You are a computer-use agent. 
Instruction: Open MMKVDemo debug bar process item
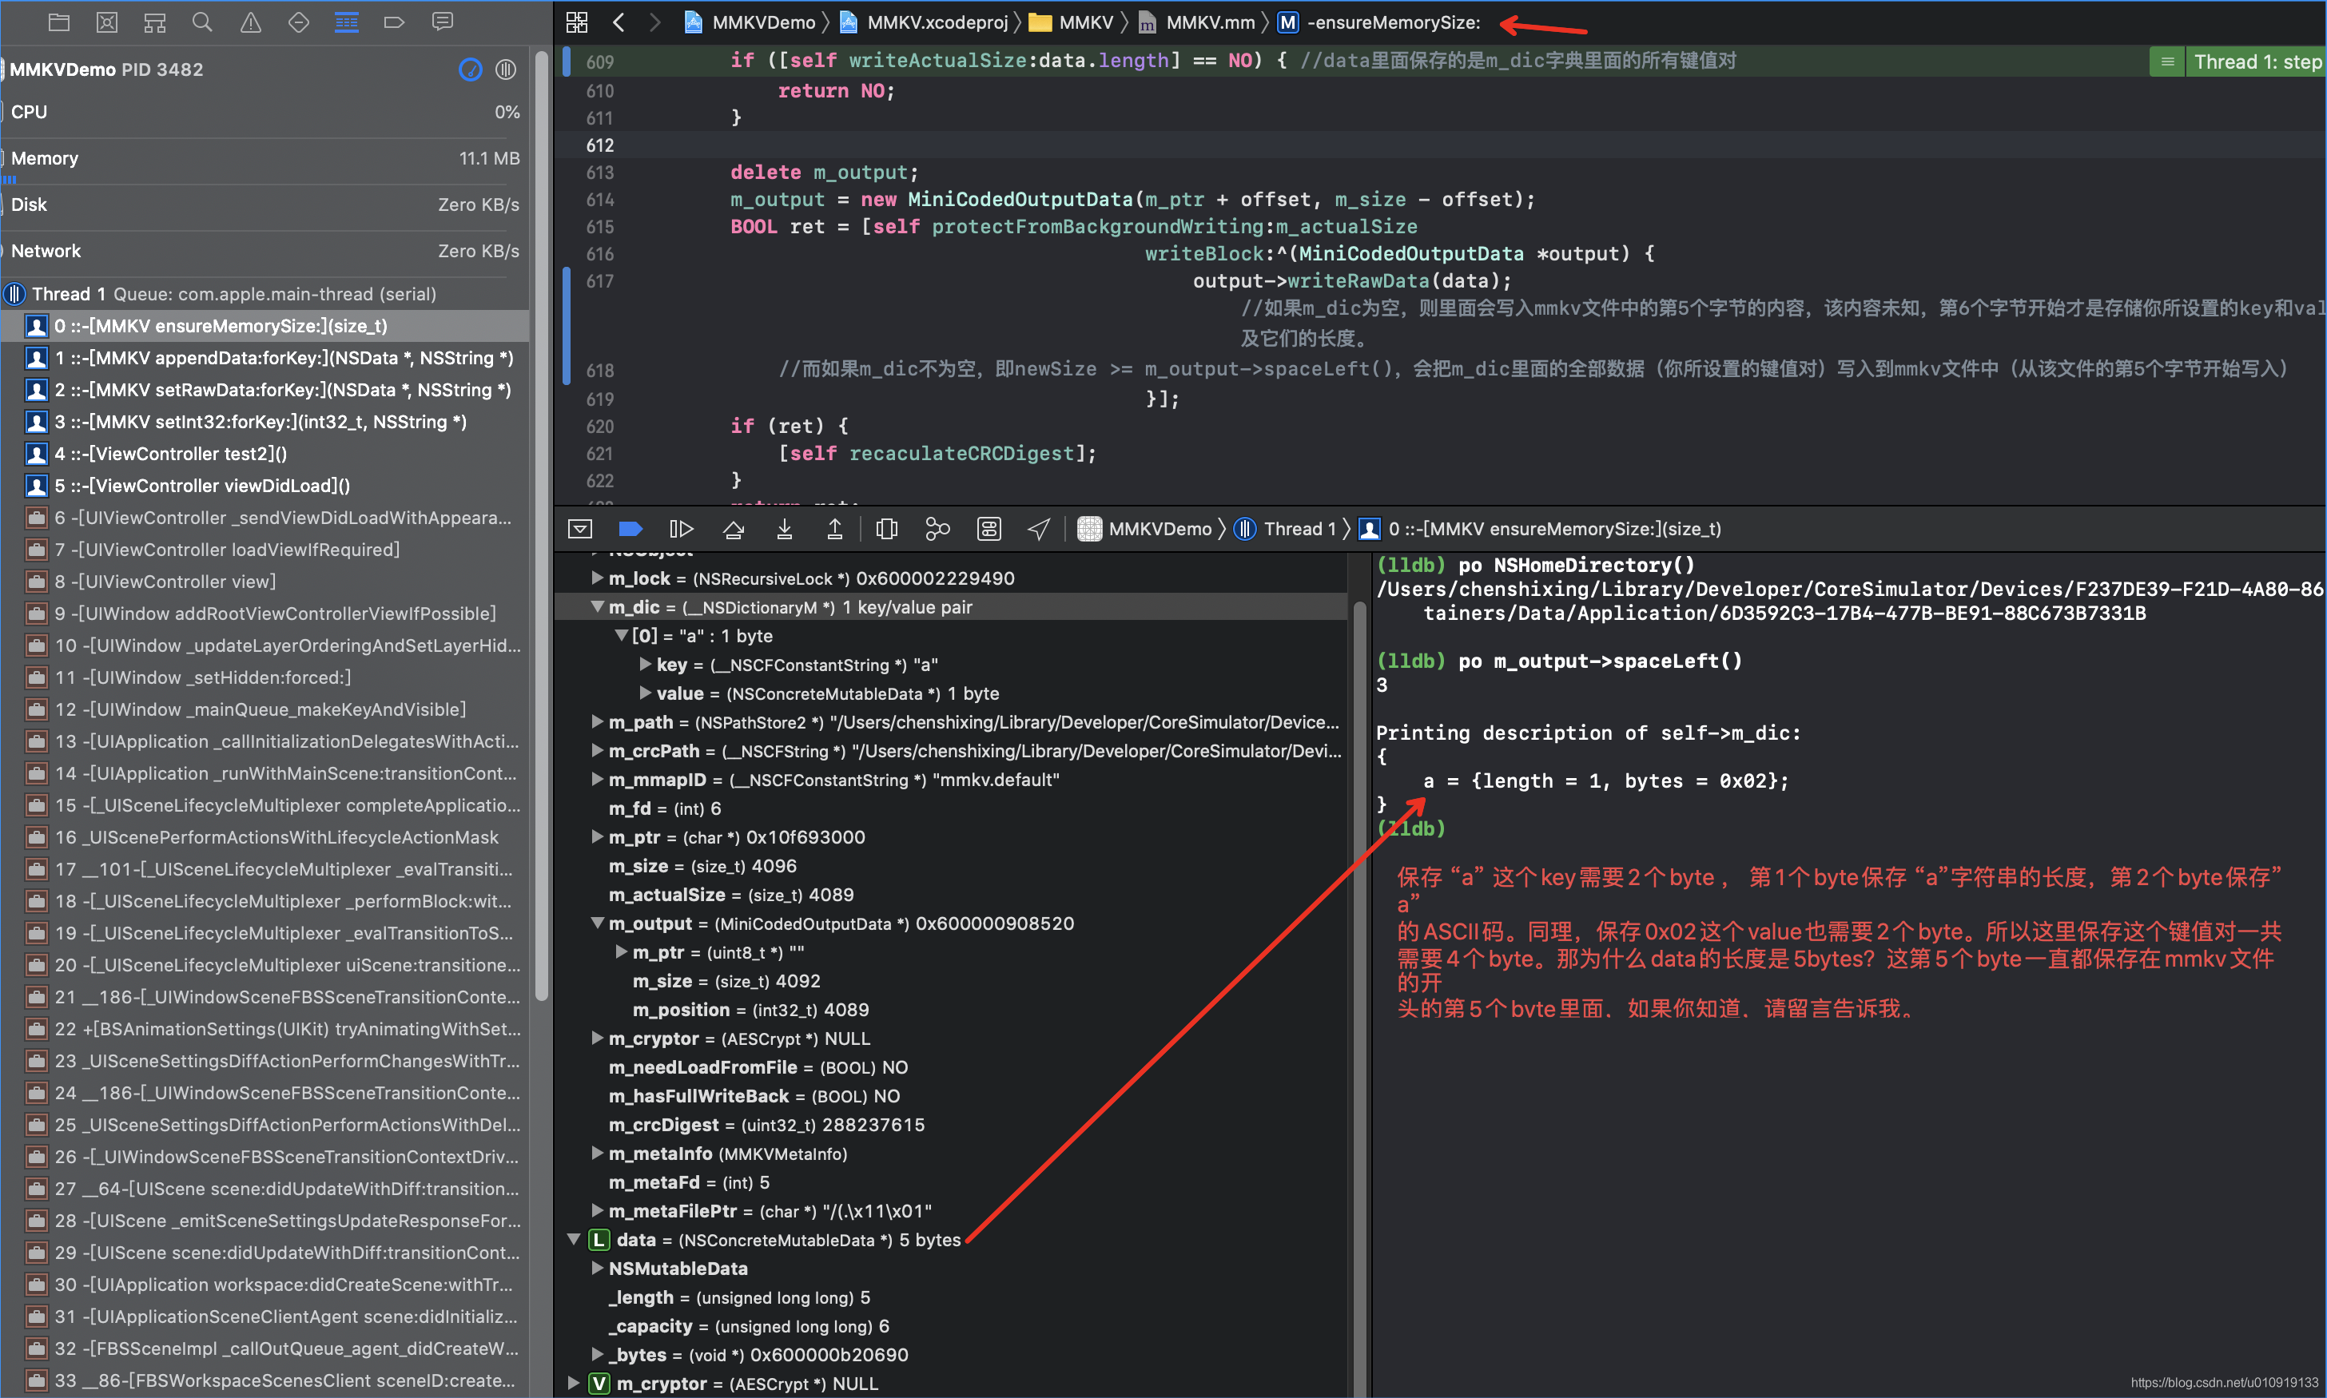pyautogui.click(x=1144, y=530)
